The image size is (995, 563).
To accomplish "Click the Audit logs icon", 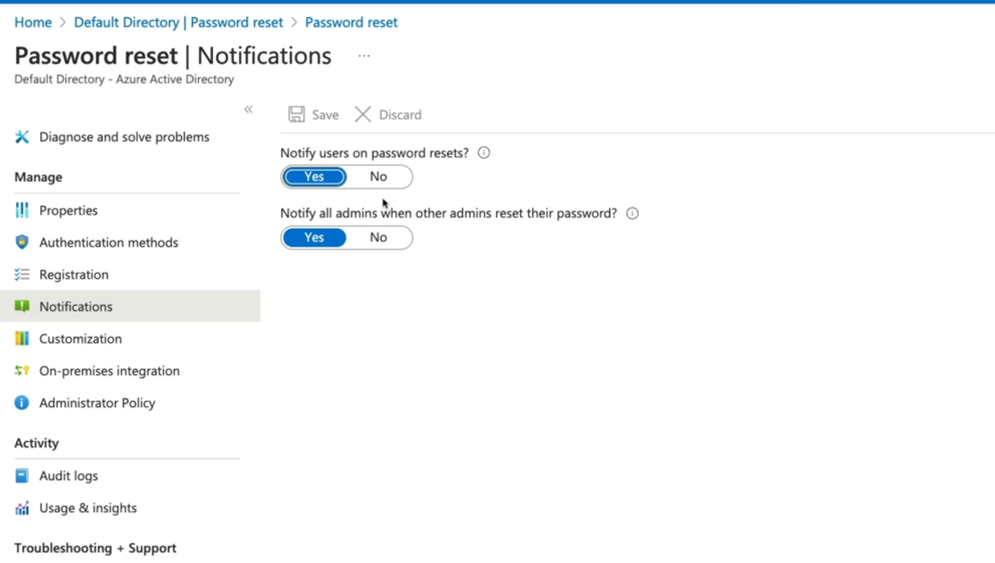I will [22, 476].
